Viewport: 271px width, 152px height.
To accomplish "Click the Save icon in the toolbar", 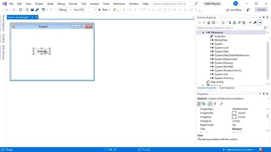I will 32,10.
